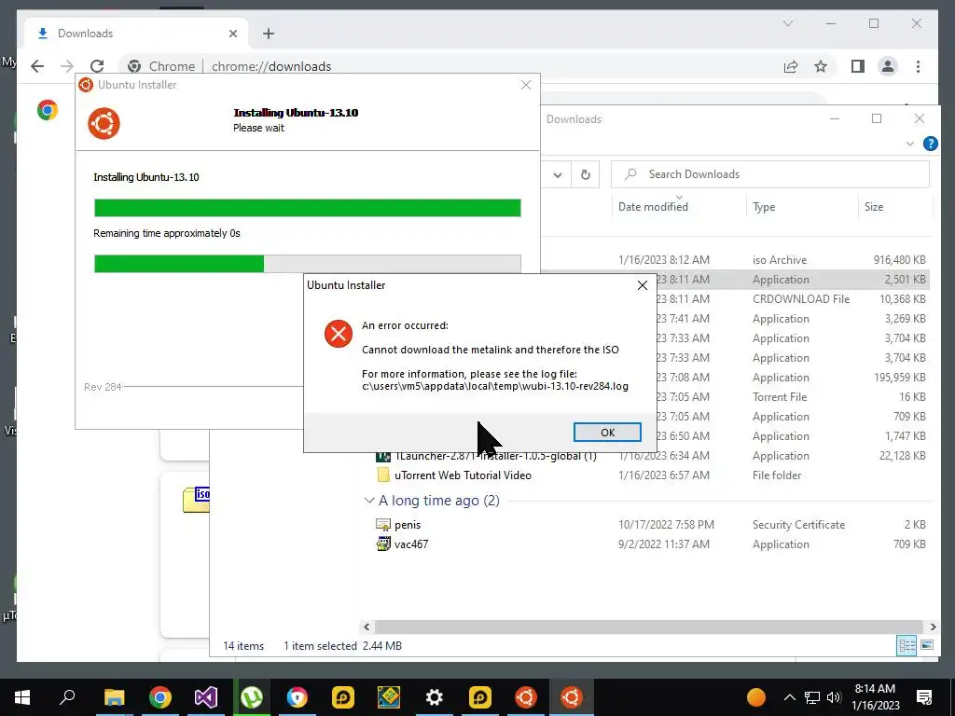Click the network icon in the tray
Screen dimensions: 955x716
pos(812,697)
